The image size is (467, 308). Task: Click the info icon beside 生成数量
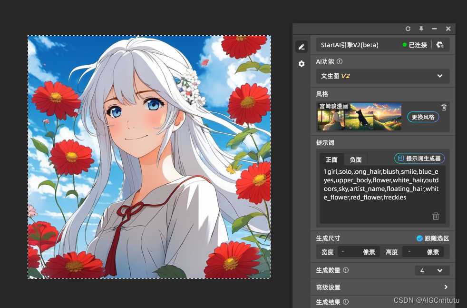pyautogui.click(x=345, y=270)
